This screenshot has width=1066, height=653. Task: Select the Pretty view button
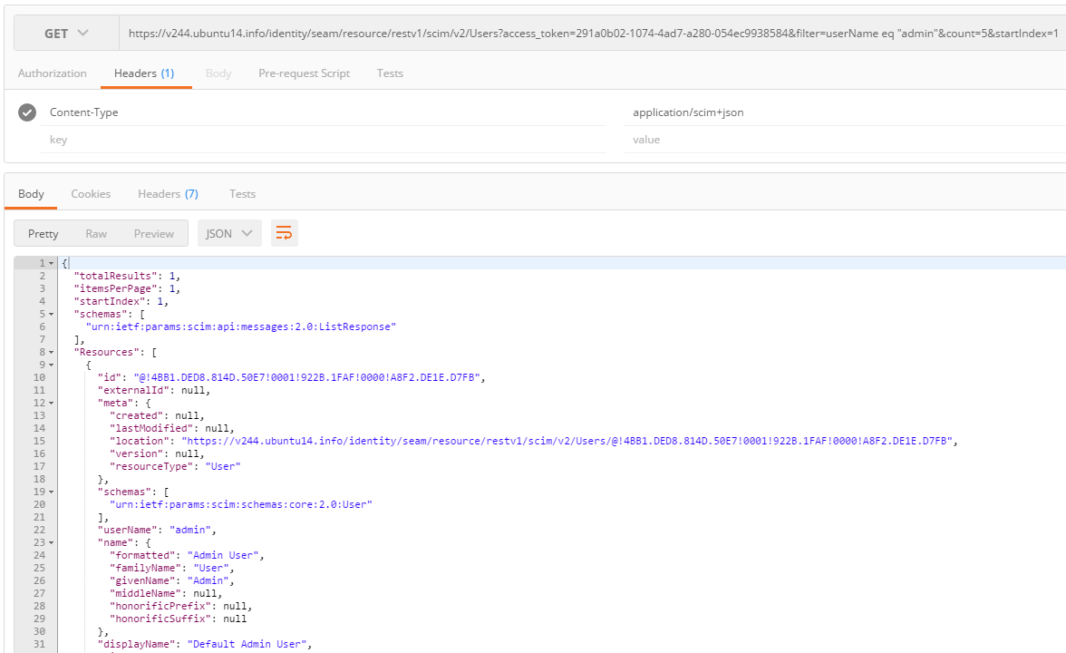(43, 233)
